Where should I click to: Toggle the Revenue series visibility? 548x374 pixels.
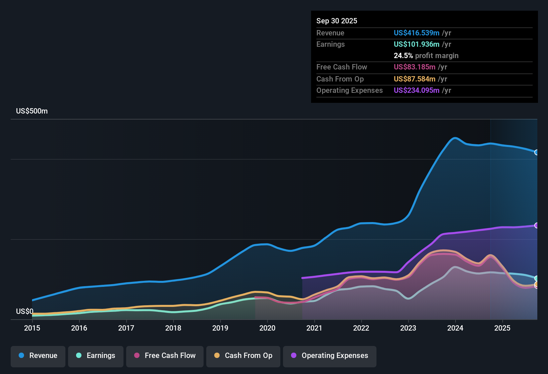coord(38,356)
